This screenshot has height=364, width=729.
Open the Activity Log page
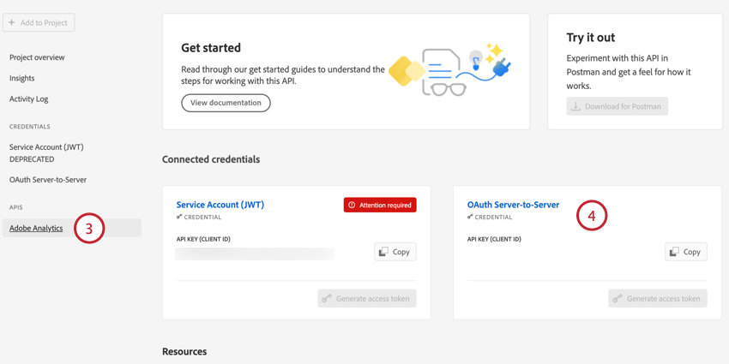(x=29, y=98)
